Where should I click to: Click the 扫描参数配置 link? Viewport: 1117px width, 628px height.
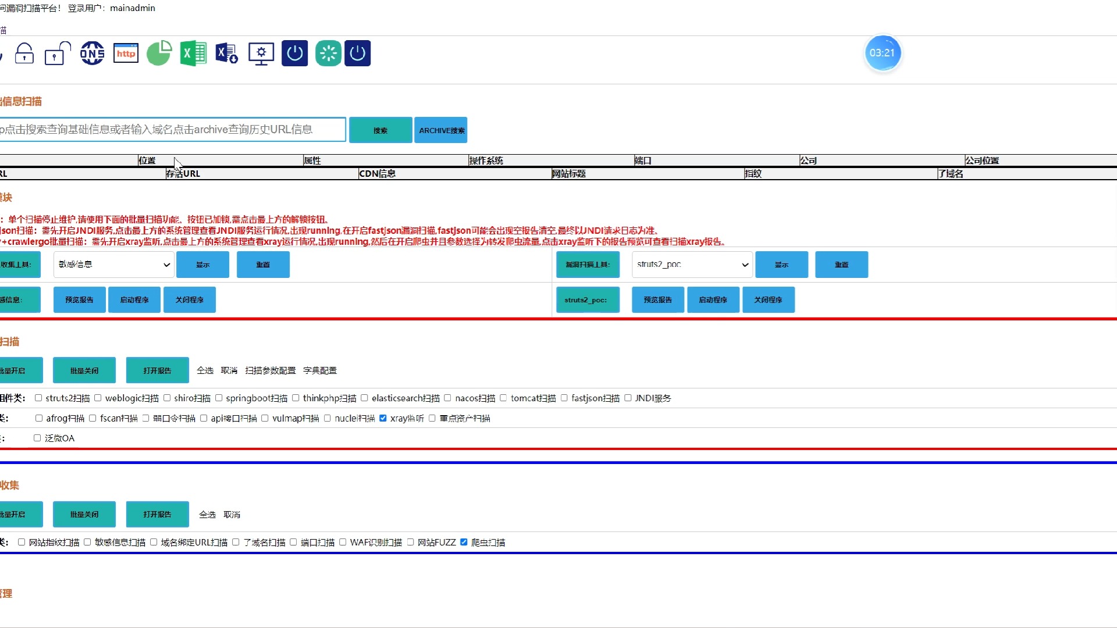tap(271, 370)
